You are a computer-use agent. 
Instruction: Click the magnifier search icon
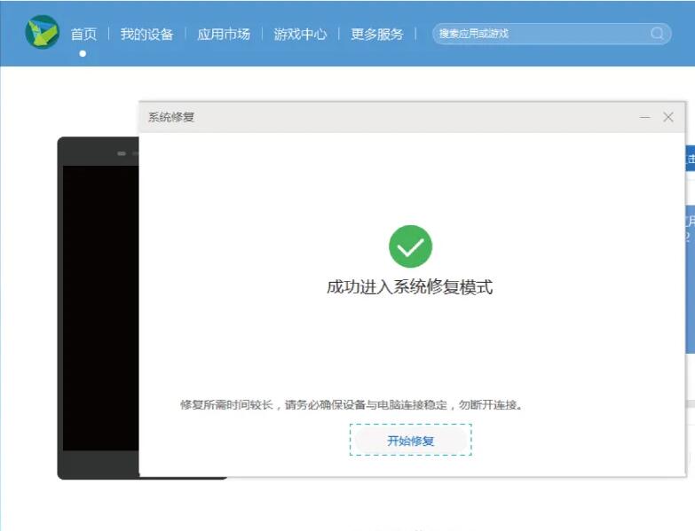[657, 33]
